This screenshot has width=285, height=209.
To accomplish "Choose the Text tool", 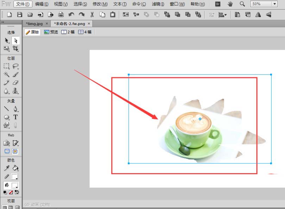I will 15,117.
